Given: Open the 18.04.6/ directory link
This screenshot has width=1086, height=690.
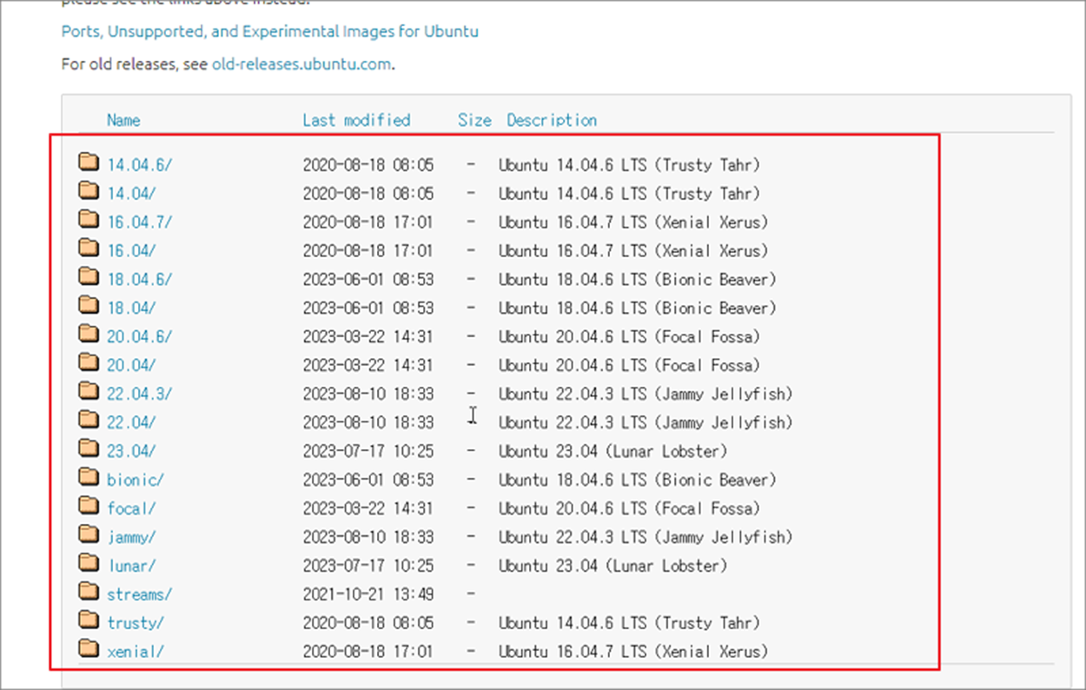Looking at the screenshot, I should (140, 279).
